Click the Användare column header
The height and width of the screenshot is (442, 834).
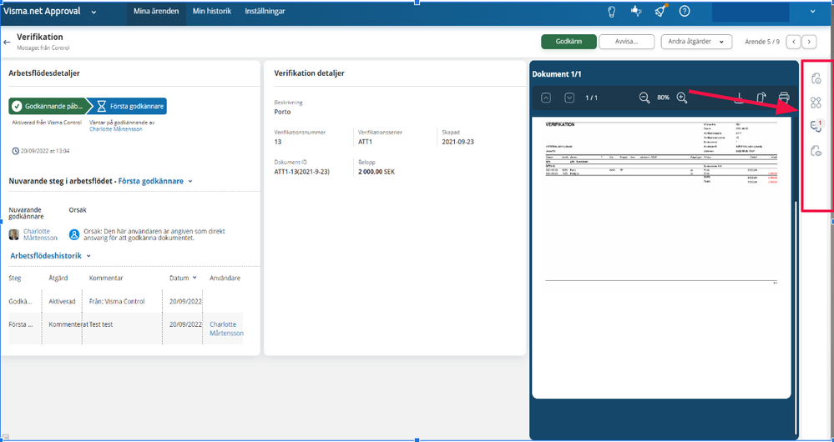coord(225,278)
